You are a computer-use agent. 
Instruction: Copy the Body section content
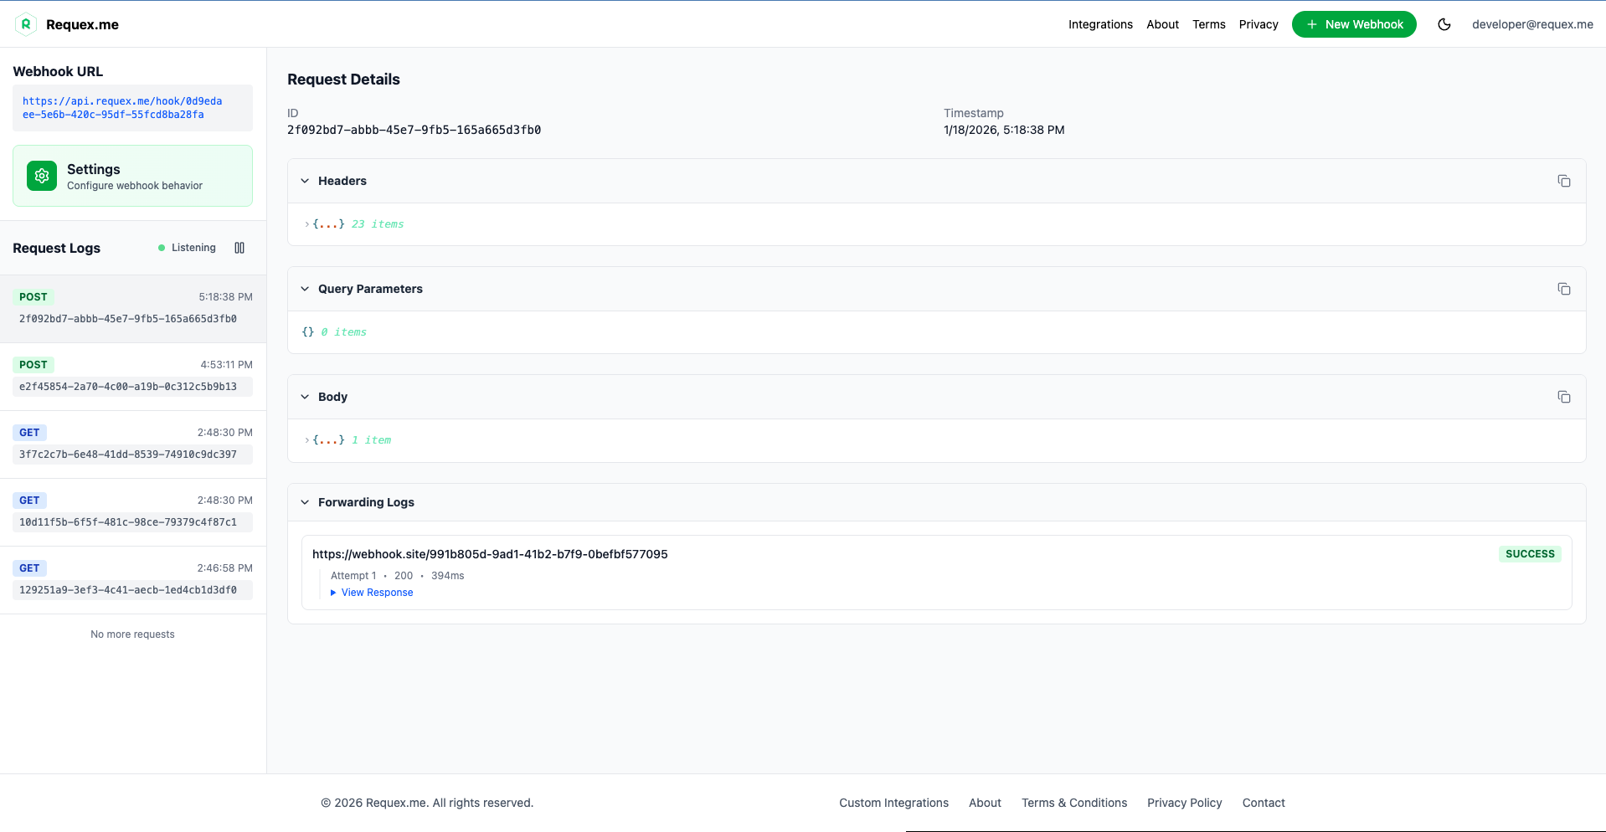pos(1563,397)
